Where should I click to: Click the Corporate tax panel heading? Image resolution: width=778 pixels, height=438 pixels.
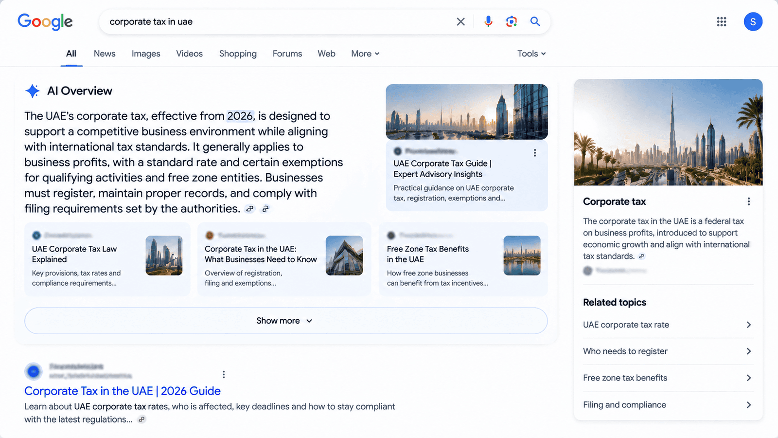tap(614, 201)
